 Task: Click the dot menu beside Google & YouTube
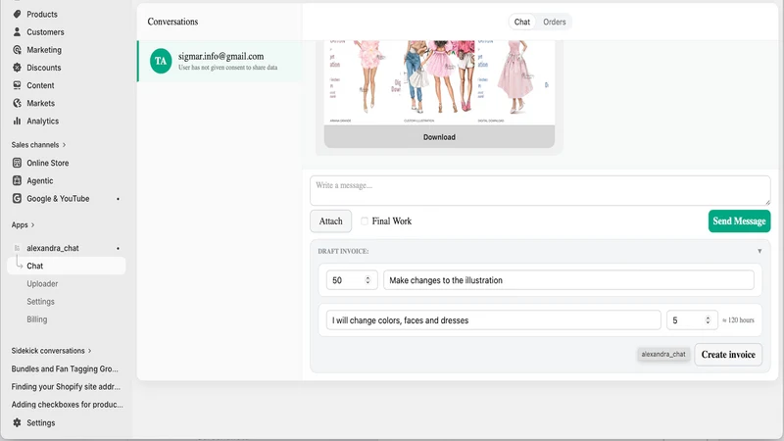(x=118, y=199)
